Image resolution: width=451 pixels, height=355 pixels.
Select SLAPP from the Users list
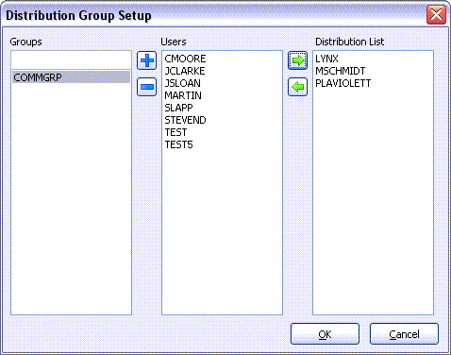[x=178, y=108]
